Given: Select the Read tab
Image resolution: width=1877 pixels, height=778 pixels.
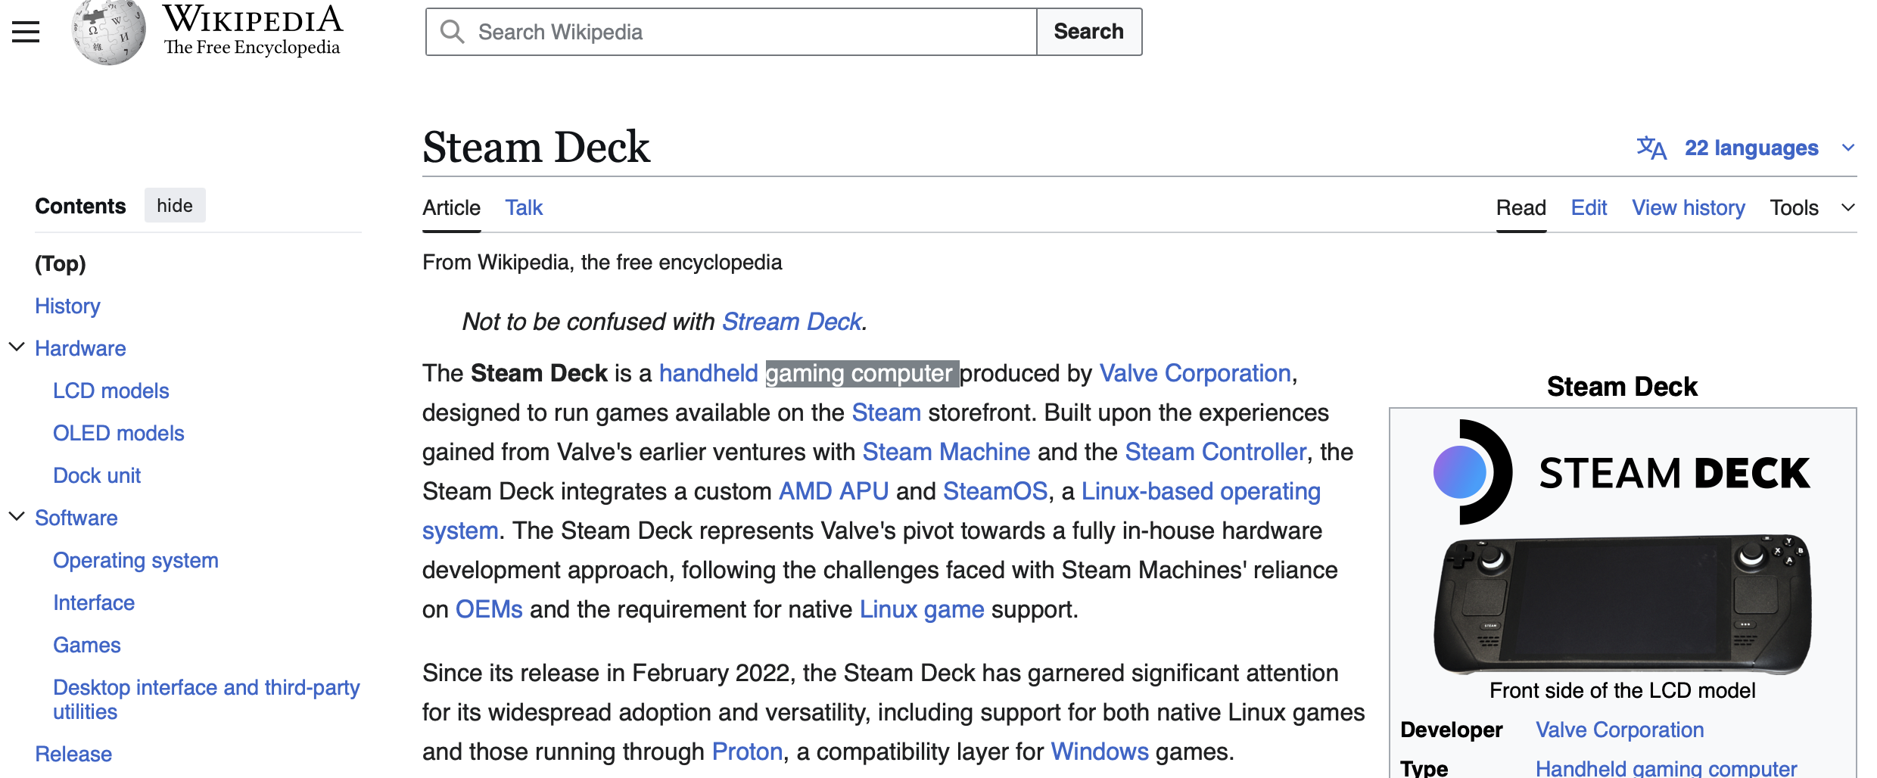Looking at the screenshot, I should [1521, 207].
